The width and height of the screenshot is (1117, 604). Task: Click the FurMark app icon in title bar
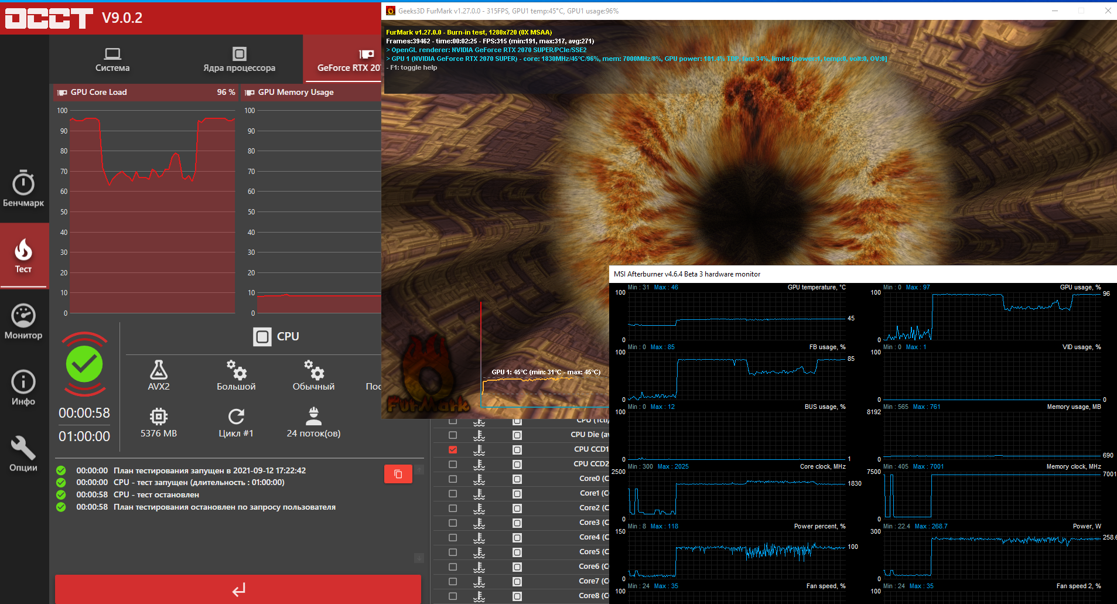(391, 11)
